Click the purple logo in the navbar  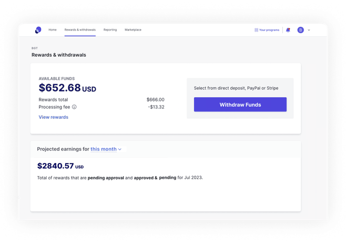point(38,30)
